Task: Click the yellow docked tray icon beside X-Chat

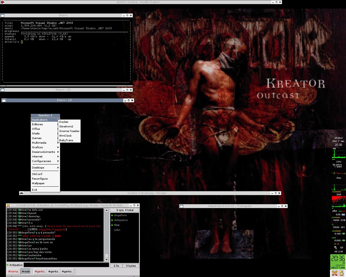Action: [x=341, y=273]
